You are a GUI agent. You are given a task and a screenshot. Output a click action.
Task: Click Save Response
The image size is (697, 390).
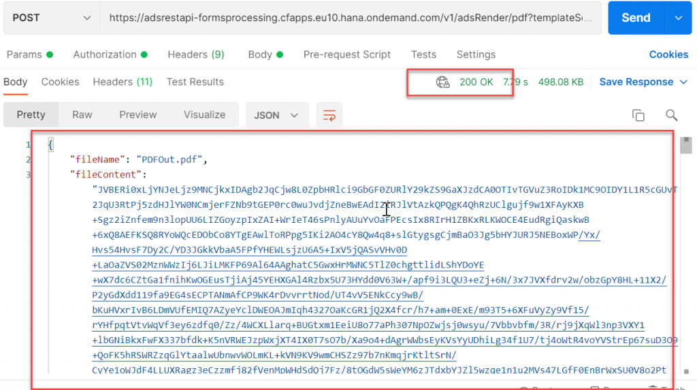(636, 82)
